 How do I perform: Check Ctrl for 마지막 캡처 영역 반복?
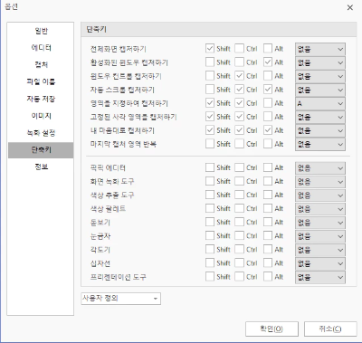pyautogui.click(x=239, y=144)
